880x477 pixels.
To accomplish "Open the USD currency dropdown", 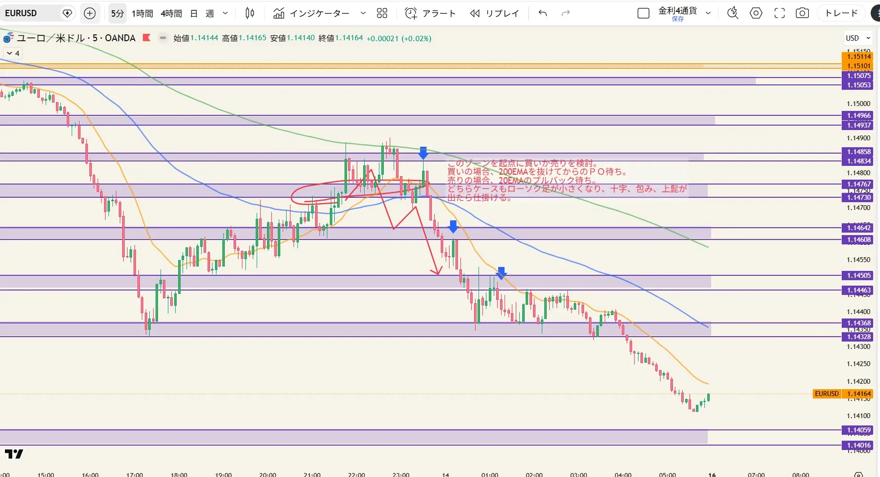I will pos(857,38).
